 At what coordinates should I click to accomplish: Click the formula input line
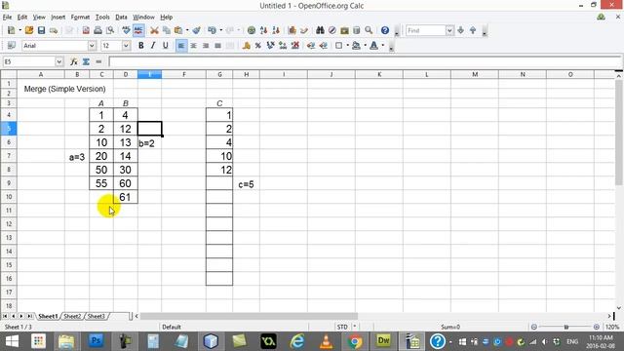pos(365,61)
